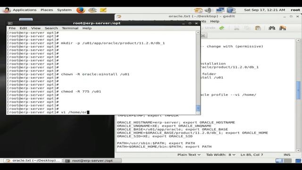This screenshot has width=302, height=170.
Task: Close the oracle.txt document tab
Action: [x=203, y=36]
